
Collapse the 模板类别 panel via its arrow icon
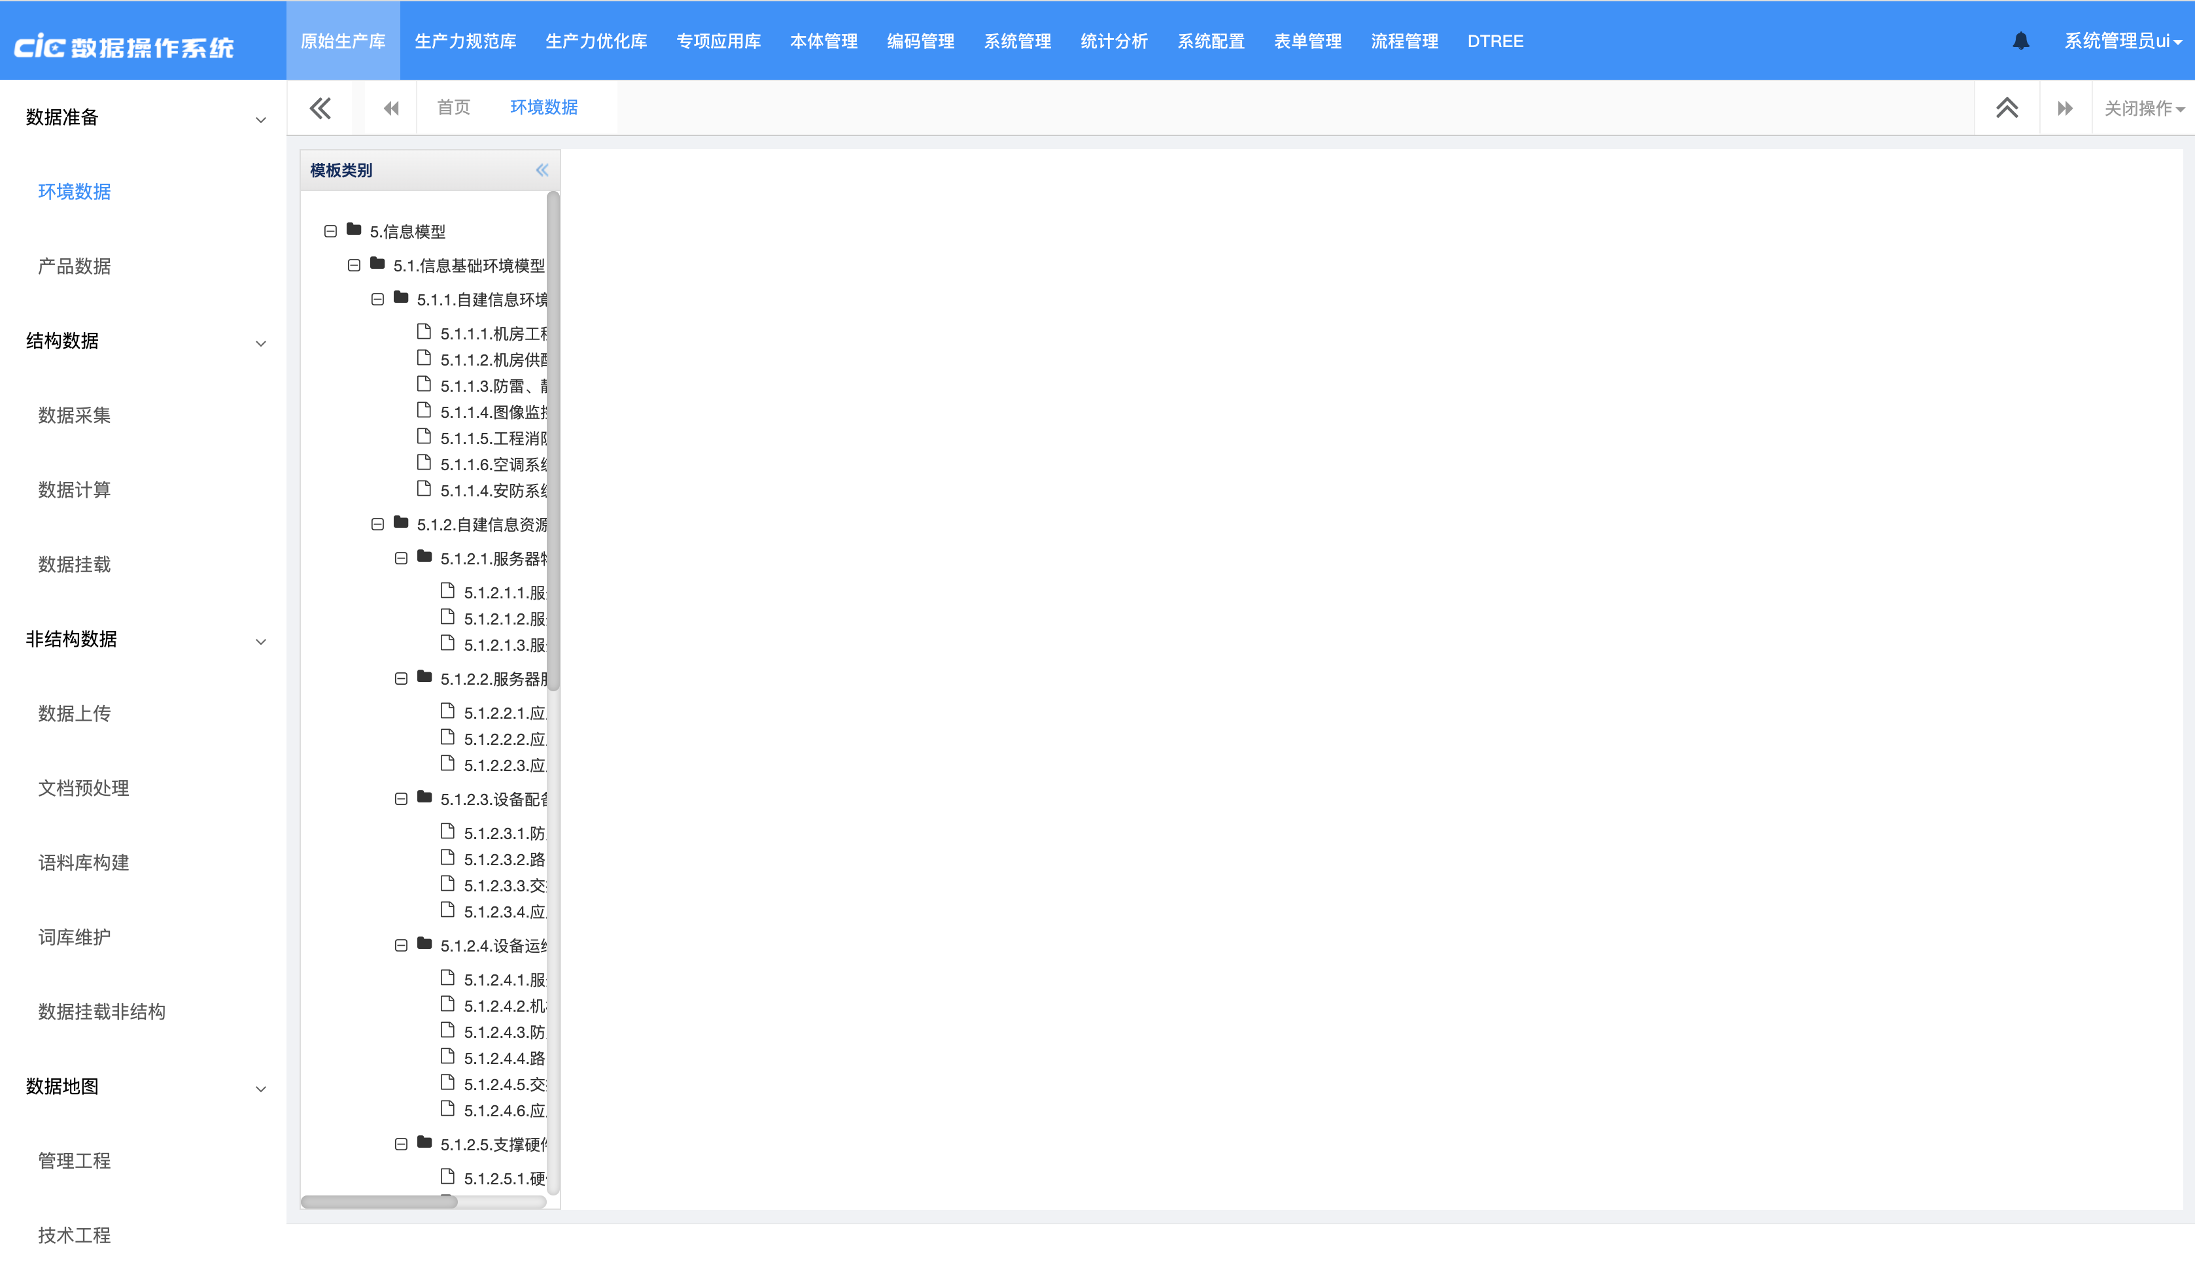(542, 170)
